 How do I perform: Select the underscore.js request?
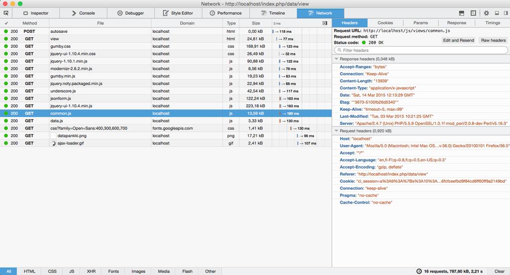166,91
